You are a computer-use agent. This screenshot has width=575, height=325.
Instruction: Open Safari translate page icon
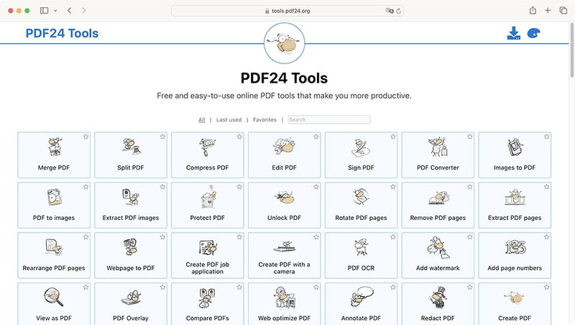[390, 11]
